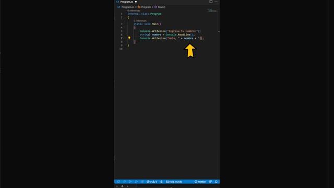Image resolution: width=334 pixels, height=188 pixels.
Task: Click the split editor icon
Action: pos(211,2)
